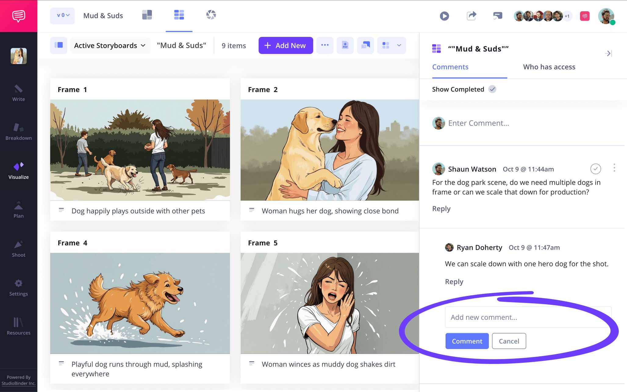
Task: Toggle the send-to-approval checkmark icon in top bar
Action: (x=497, y=16)
